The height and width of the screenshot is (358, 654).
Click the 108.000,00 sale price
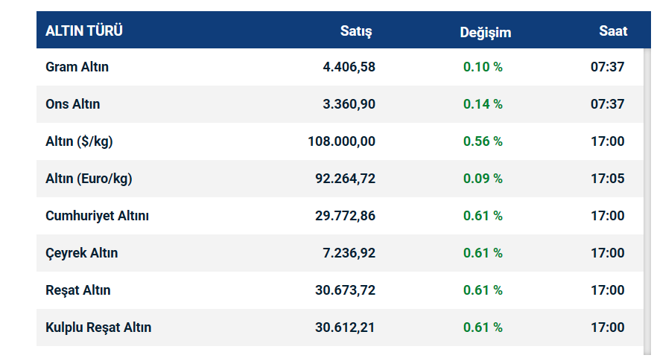click(341, 141)
